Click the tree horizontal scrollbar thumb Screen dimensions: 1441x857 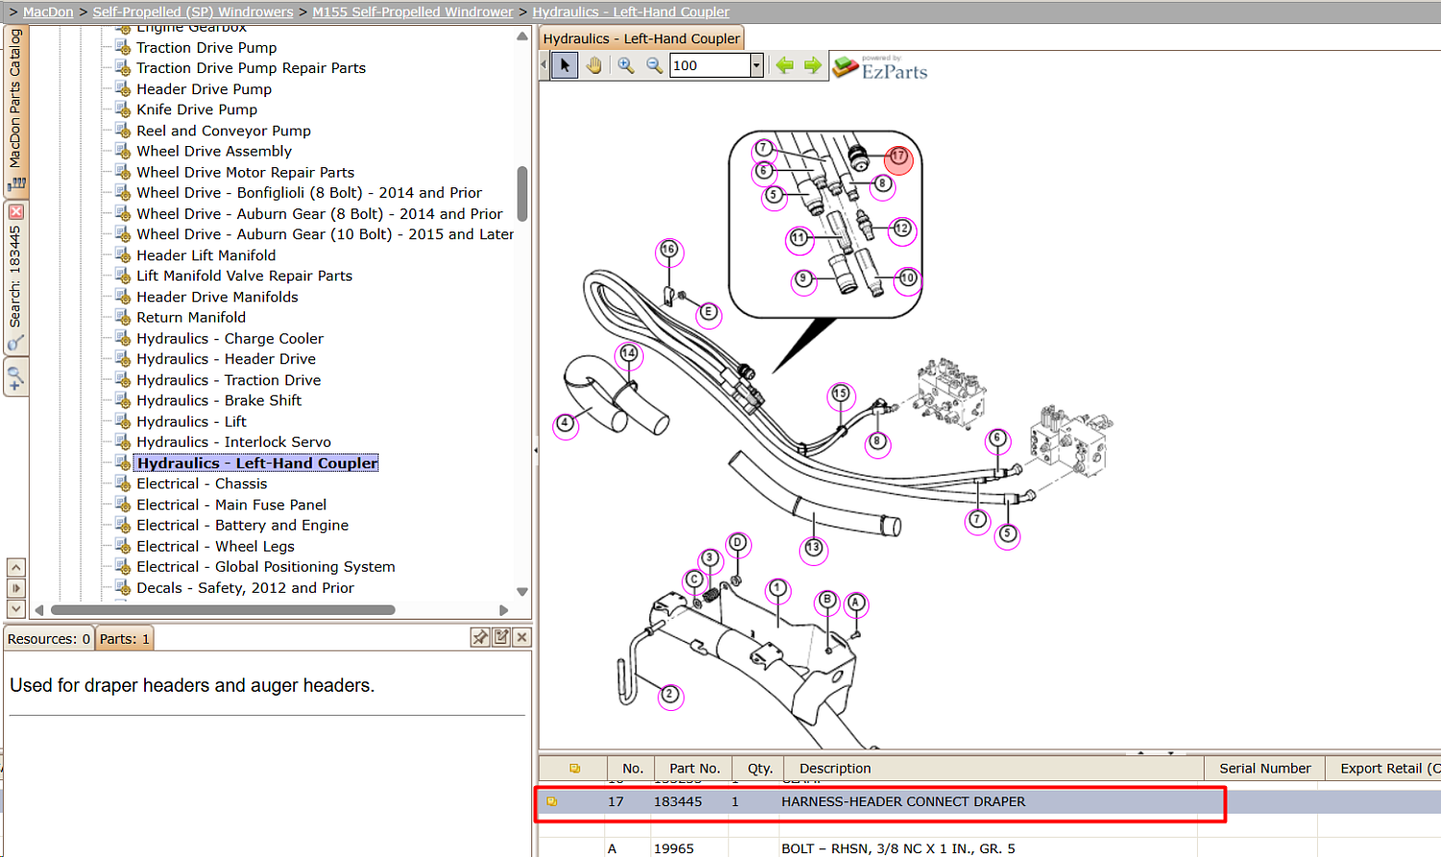(223, 610)
